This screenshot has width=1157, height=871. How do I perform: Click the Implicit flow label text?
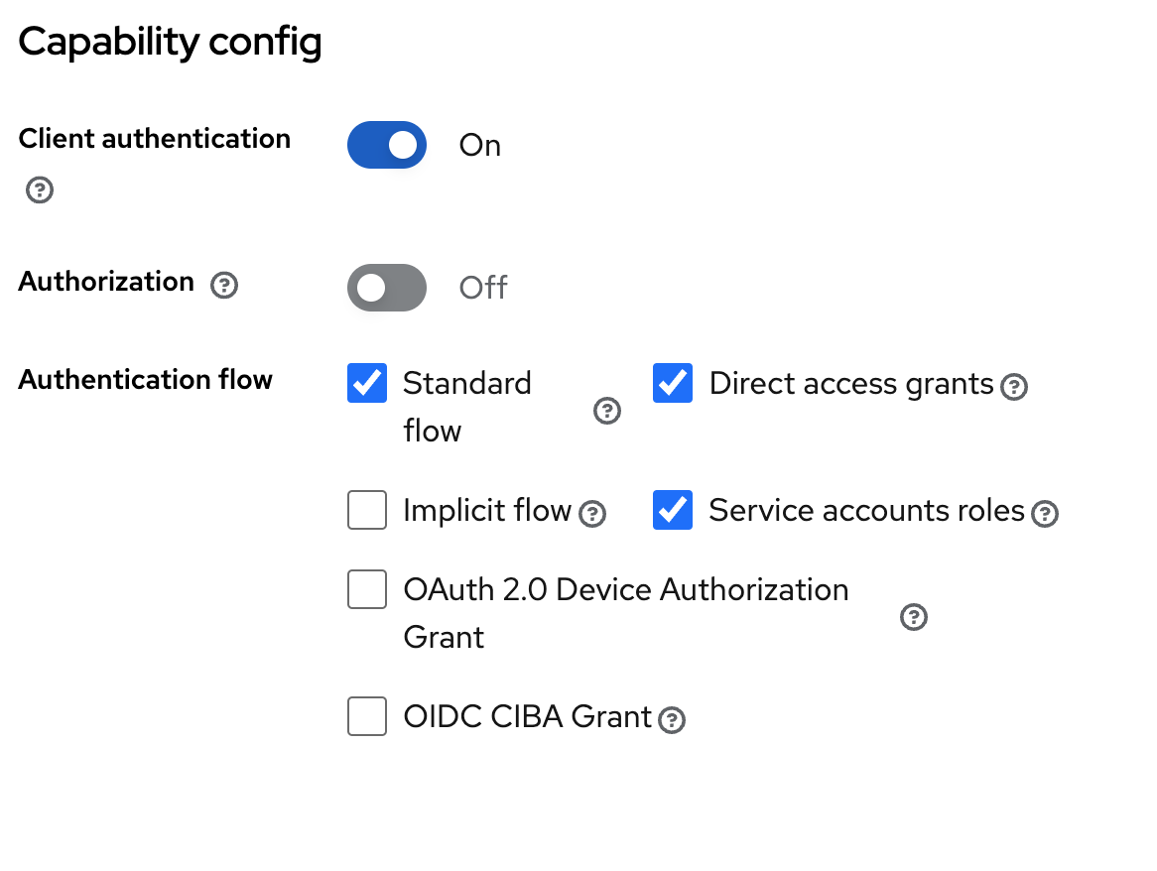[489, 510]
